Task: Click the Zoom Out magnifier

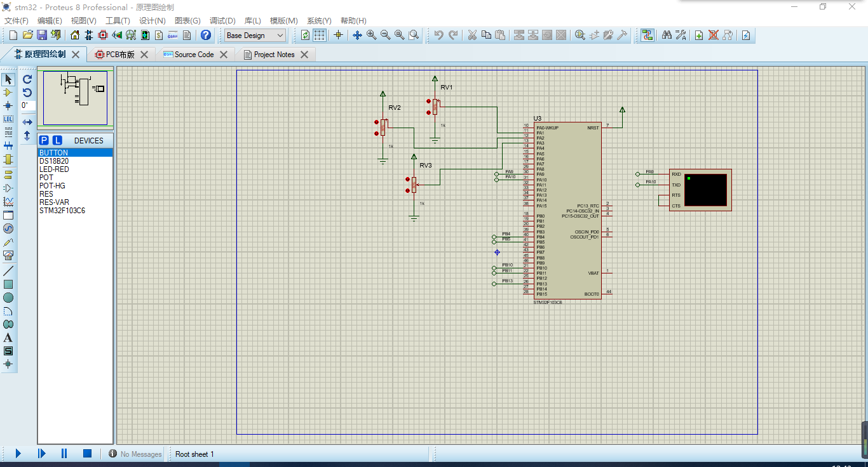Action: (385, 35)
